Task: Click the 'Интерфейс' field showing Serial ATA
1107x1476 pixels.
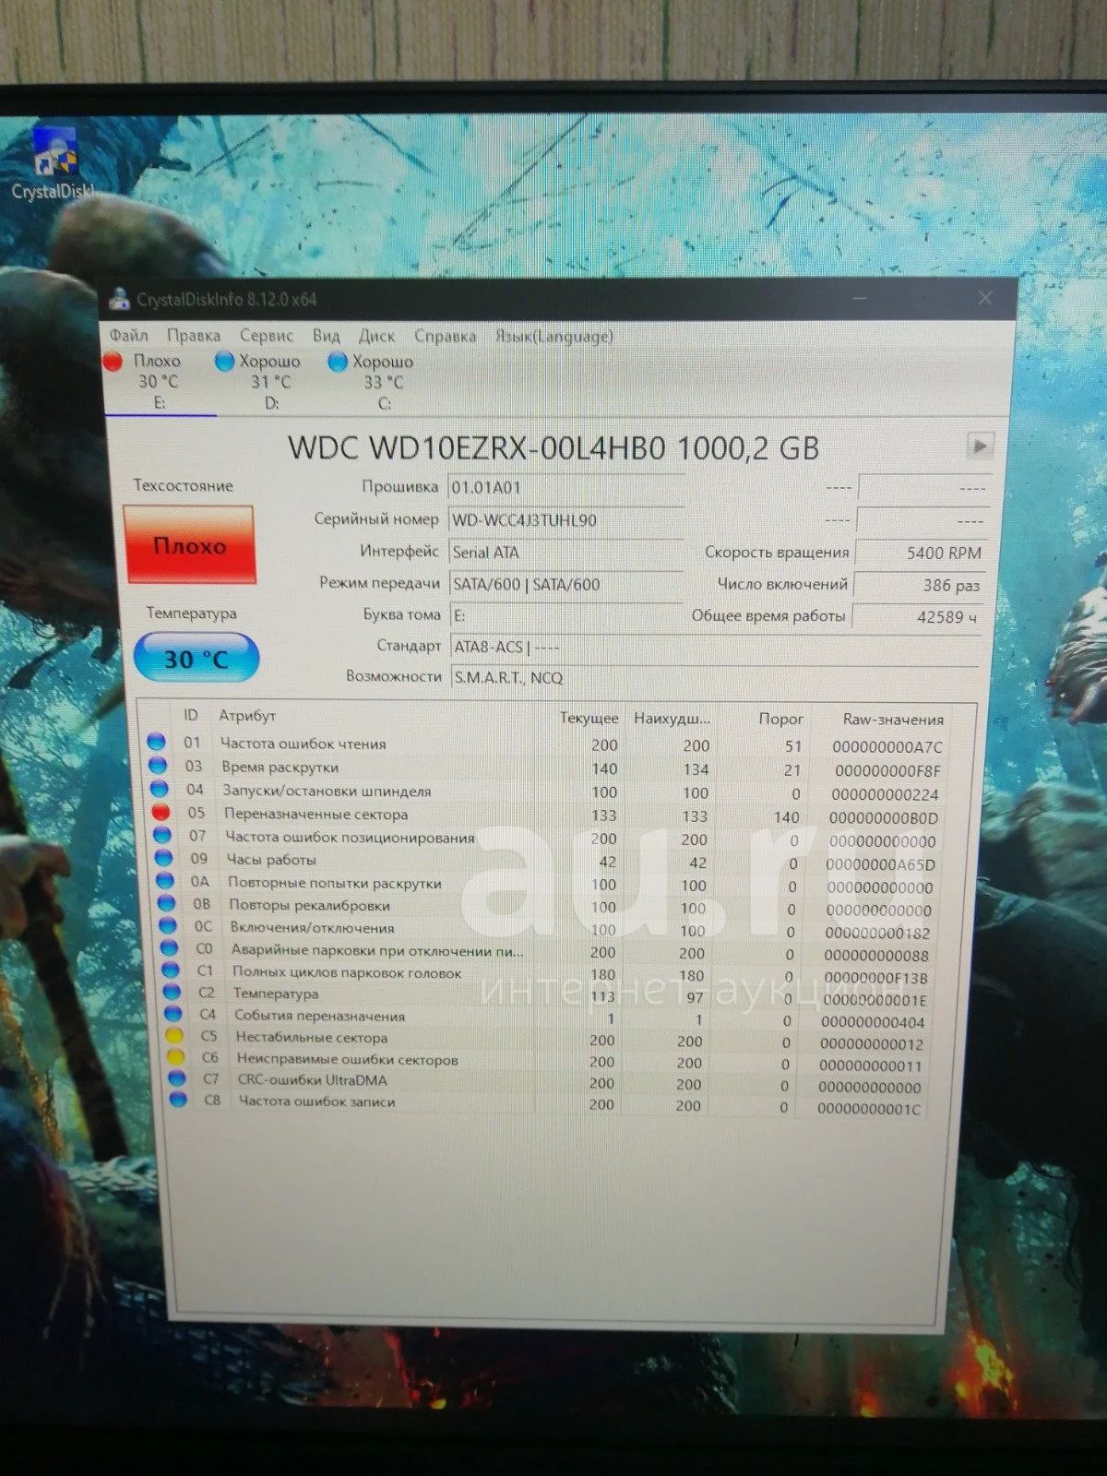Action: [x=565, y=552]
